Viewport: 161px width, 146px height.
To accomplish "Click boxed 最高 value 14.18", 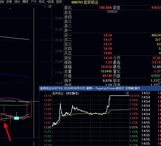I will pos(156,62).
